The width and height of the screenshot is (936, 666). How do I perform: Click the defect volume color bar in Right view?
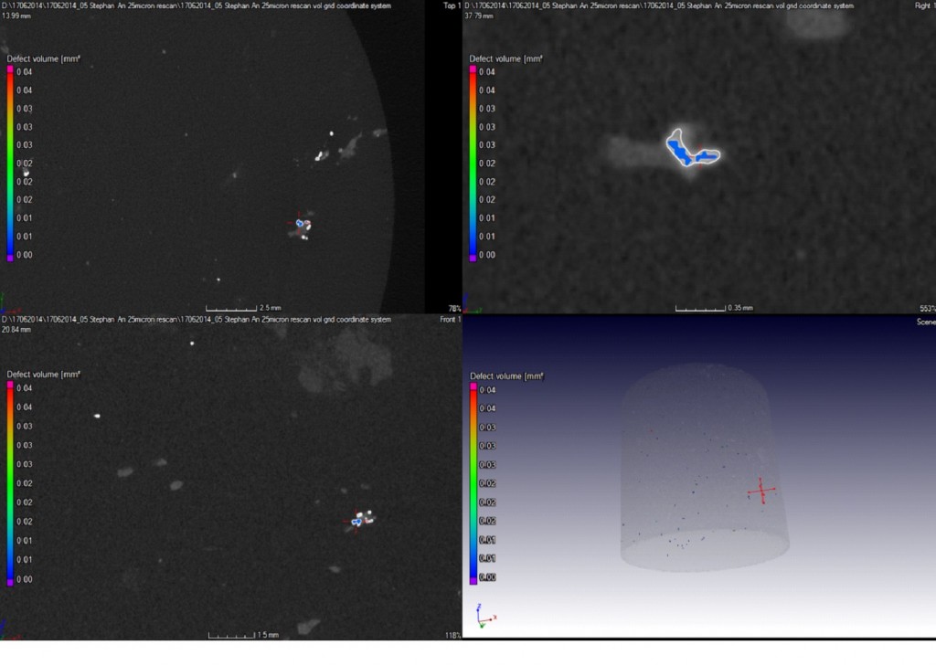[x=473, y=164]
